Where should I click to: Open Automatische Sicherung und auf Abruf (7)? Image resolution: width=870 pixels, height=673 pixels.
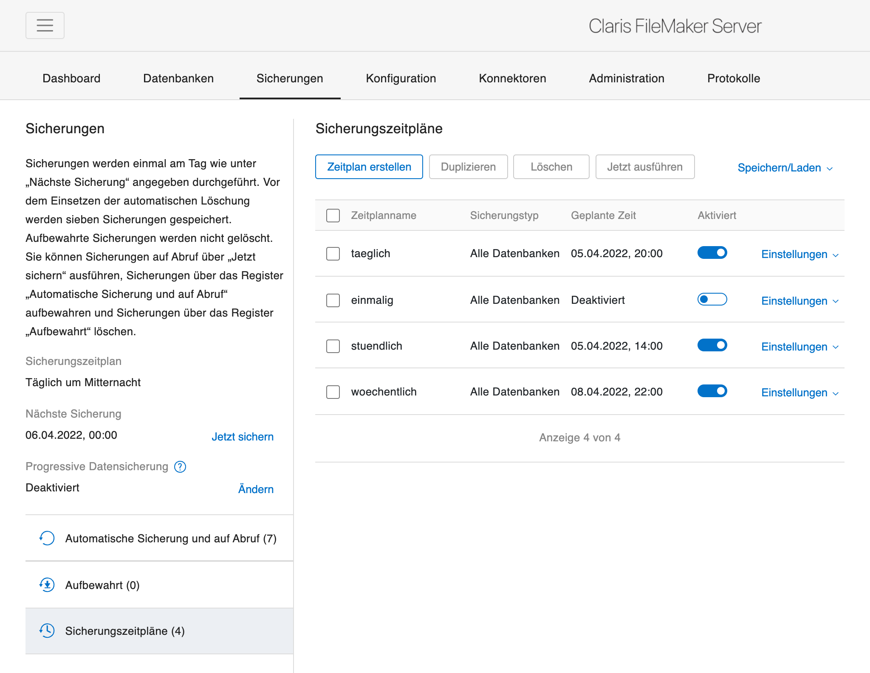(x=159, y=538)
